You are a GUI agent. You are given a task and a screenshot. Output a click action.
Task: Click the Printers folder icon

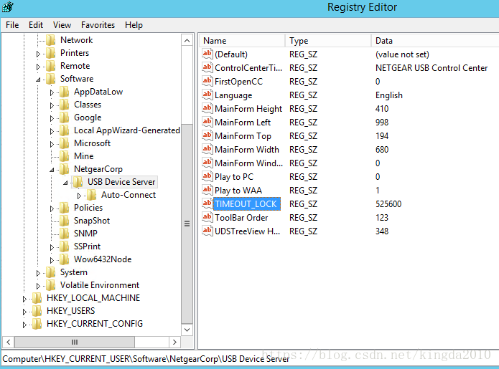point(50,53)
